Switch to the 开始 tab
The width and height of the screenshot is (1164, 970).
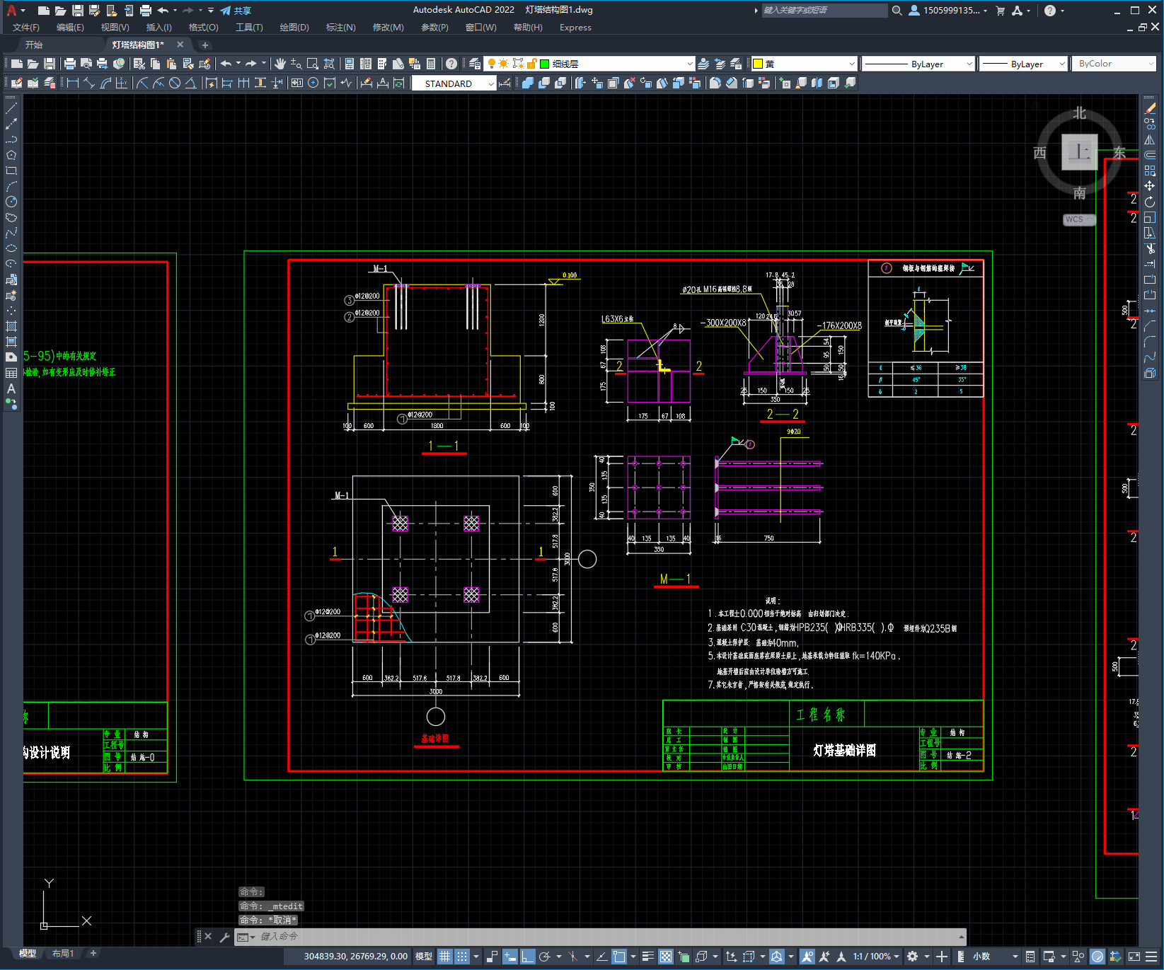point(34,45)
